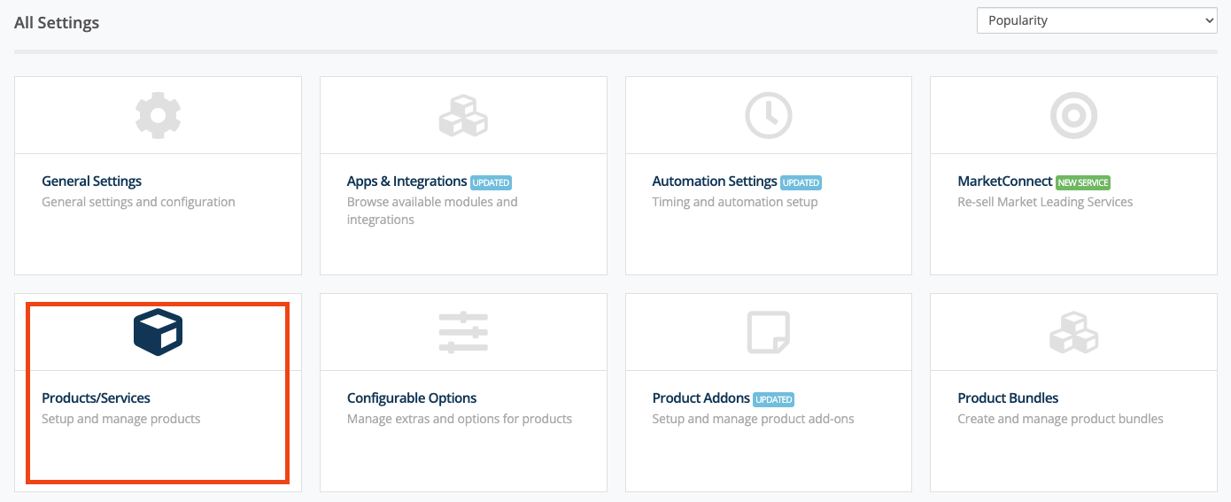The height and width of the screenshot is (502, 1231).
Task: Click the Automation Settings clock icon
Action: [x=768, y=115]
